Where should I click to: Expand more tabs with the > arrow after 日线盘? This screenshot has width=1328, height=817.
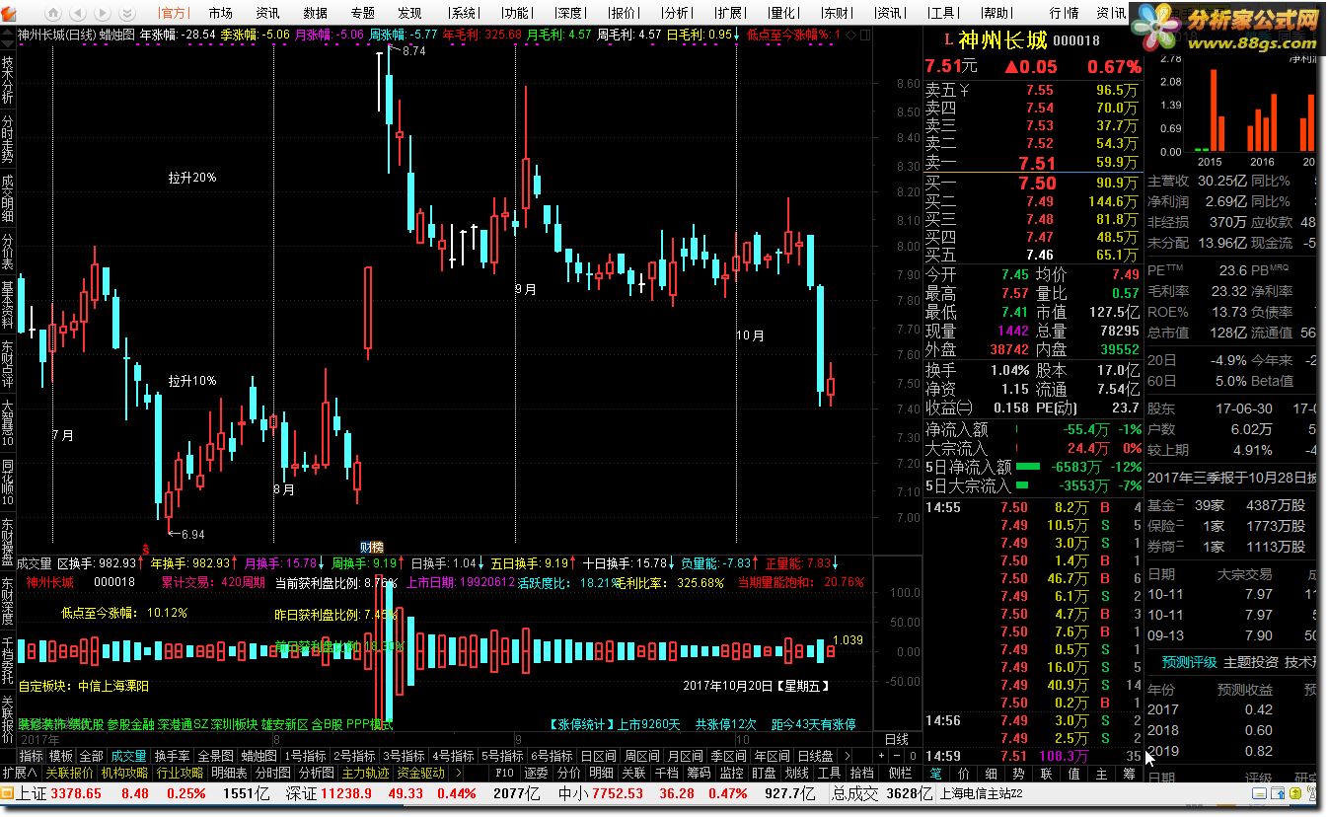pyautogui.click(x=848, y=756)
